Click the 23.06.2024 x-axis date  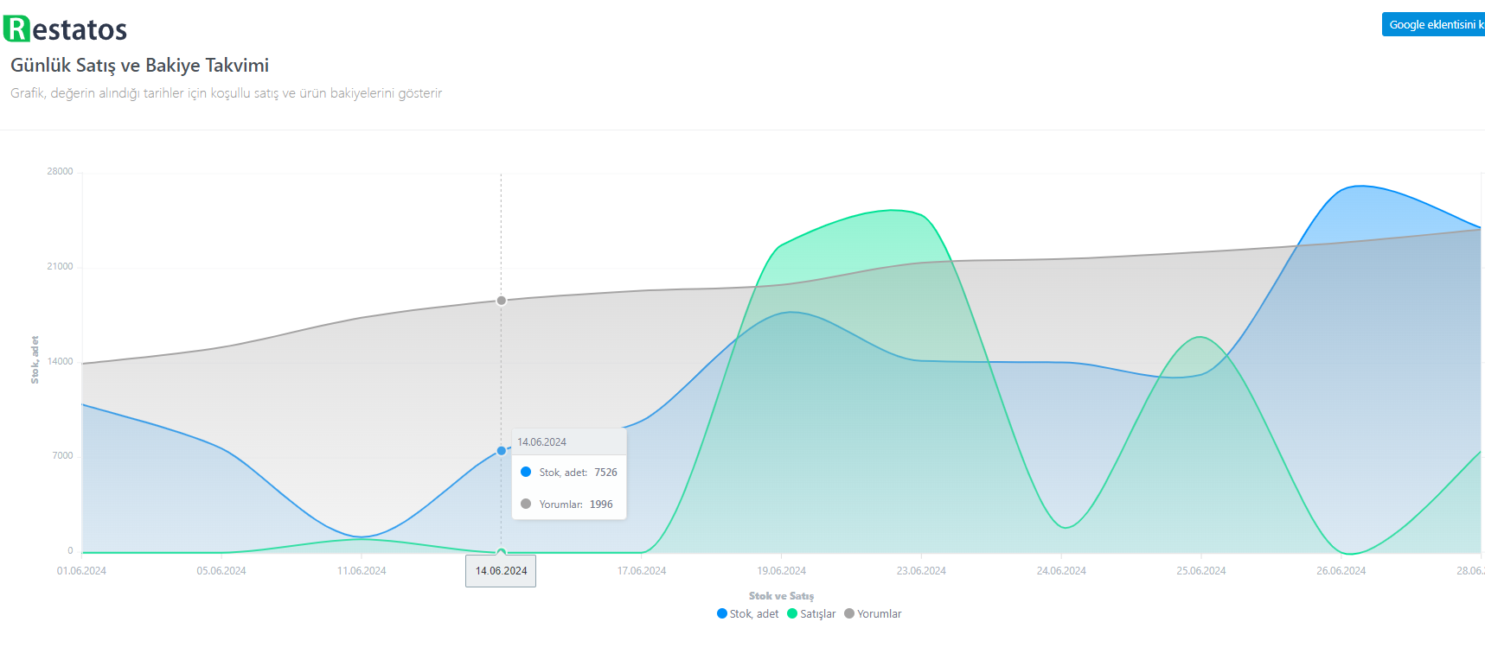tap(921, 571)
